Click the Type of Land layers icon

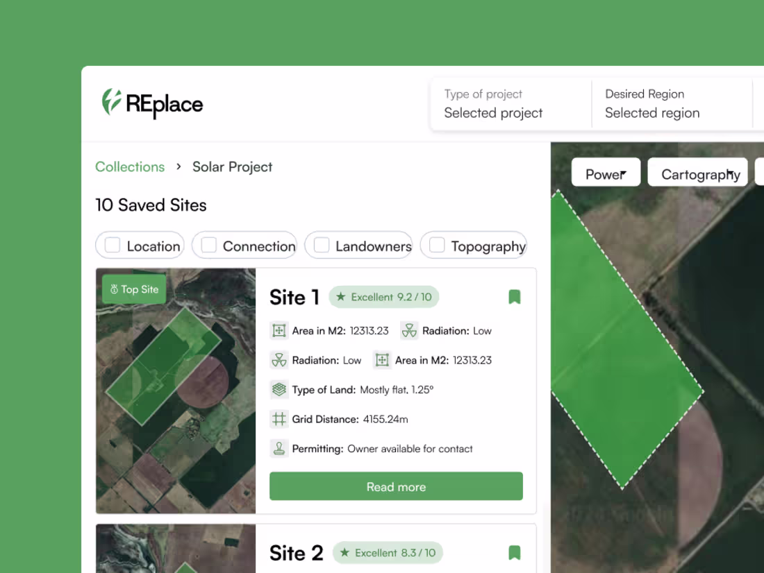279,390
